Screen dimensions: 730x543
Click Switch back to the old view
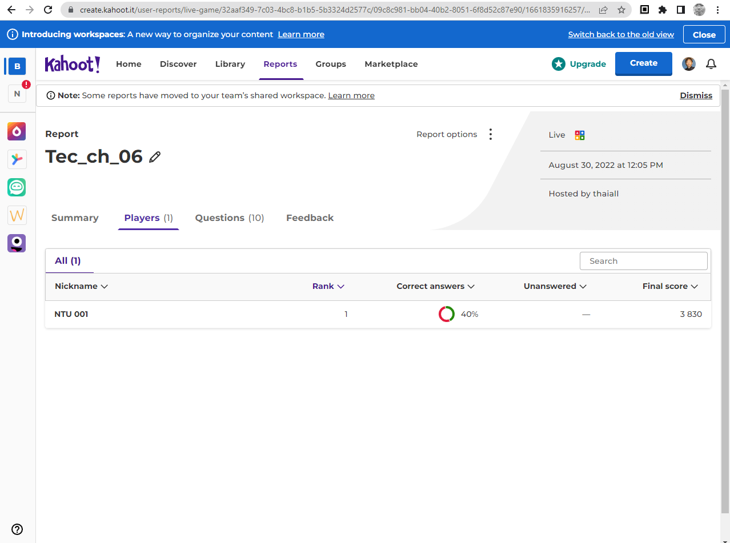621,34
